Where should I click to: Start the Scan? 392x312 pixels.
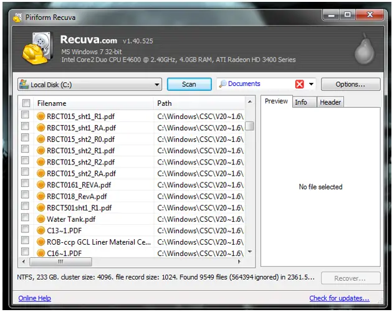(189, 84)
